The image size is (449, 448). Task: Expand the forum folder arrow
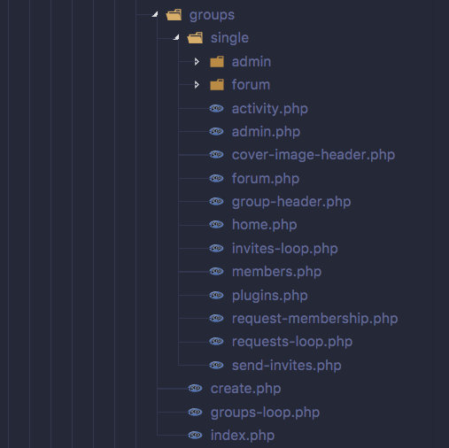pyautogui.click(x=197, y=85)
